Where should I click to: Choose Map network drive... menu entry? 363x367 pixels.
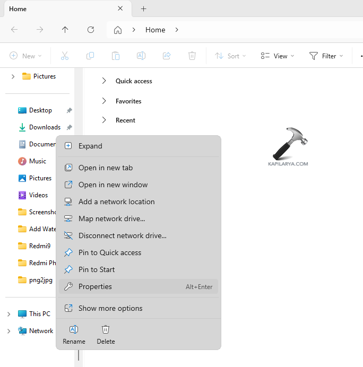point(111,219)
